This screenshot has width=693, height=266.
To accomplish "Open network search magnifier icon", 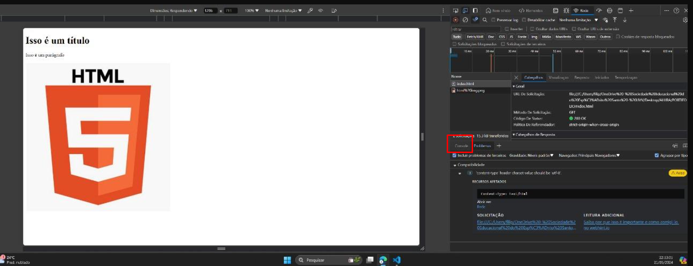I will tap(485, 20).
